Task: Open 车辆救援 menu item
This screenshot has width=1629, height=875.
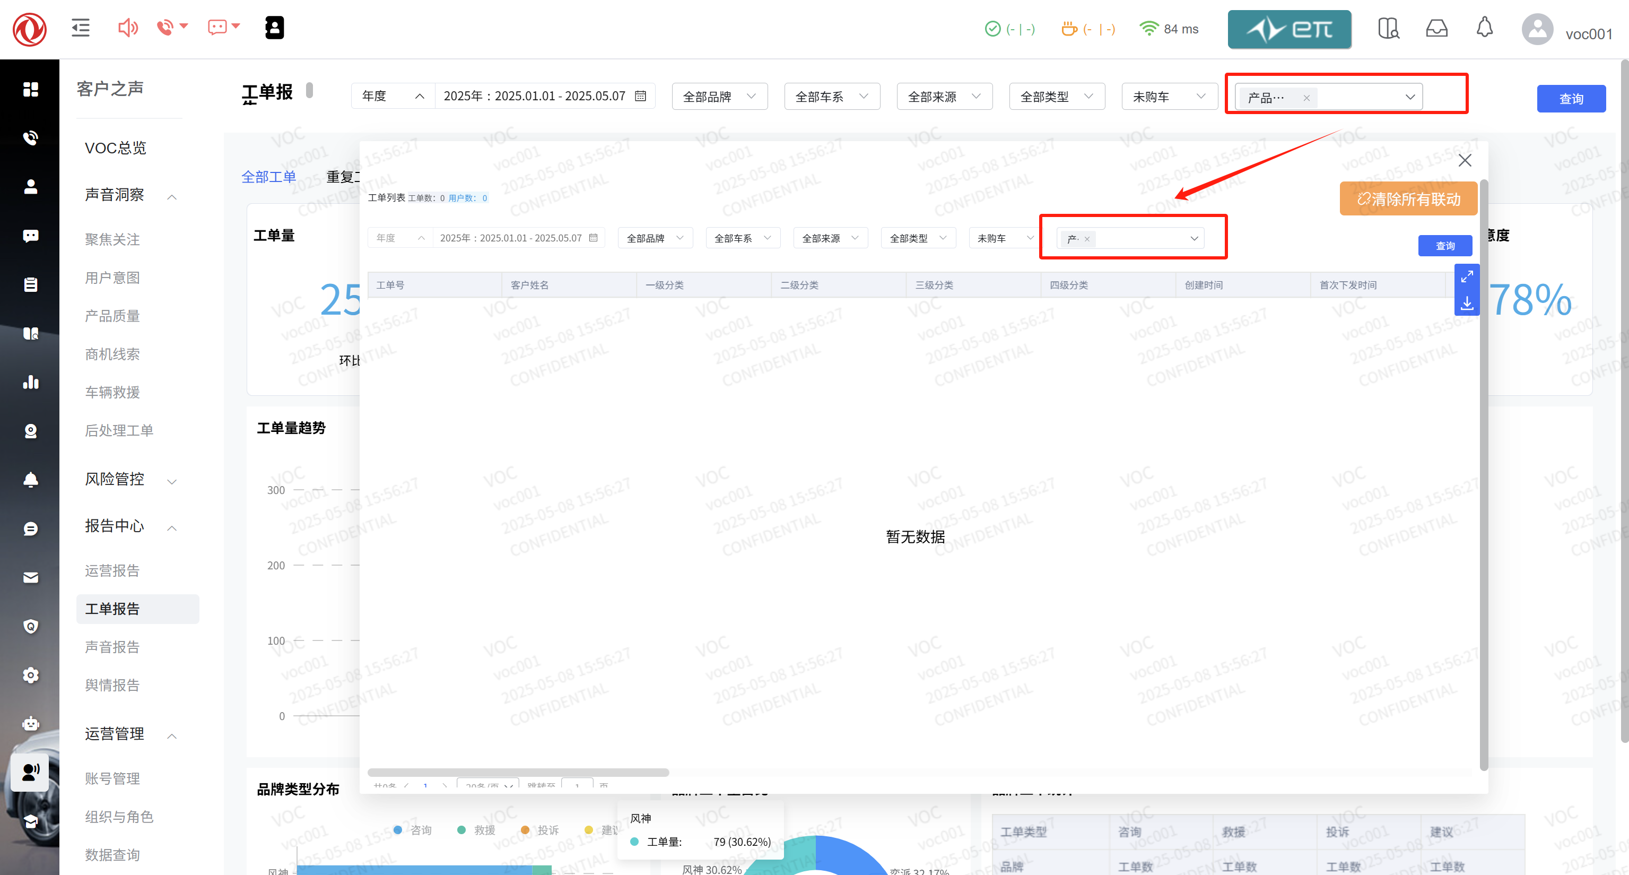Action: coord(112,392)
